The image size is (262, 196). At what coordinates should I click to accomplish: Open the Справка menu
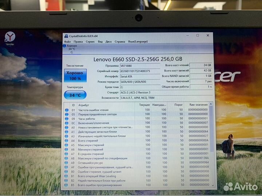(x=120, y=41)
